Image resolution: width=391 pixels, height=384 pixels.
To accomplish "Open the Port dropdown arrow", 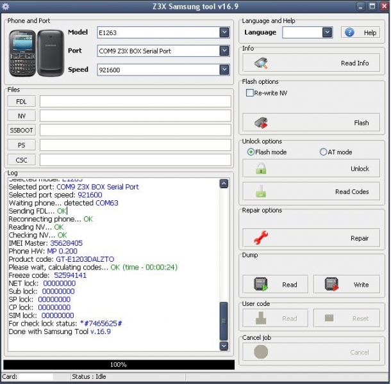I will 224,51.
